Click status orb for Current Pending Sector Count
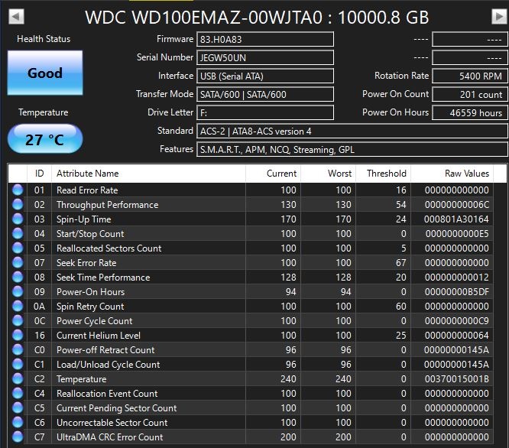This screenshot has height=448, width=509. click(18, 407)
